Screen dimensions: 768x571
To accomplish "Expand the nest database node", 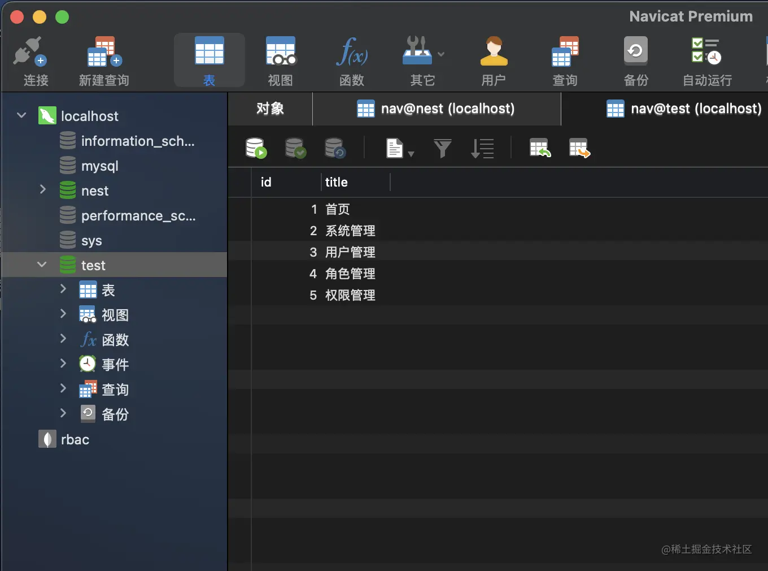I will [x=44, y=191].
